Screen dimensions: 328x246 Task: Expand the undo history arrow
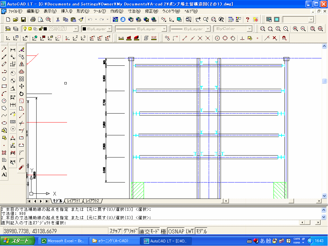[x=96, y=20]
